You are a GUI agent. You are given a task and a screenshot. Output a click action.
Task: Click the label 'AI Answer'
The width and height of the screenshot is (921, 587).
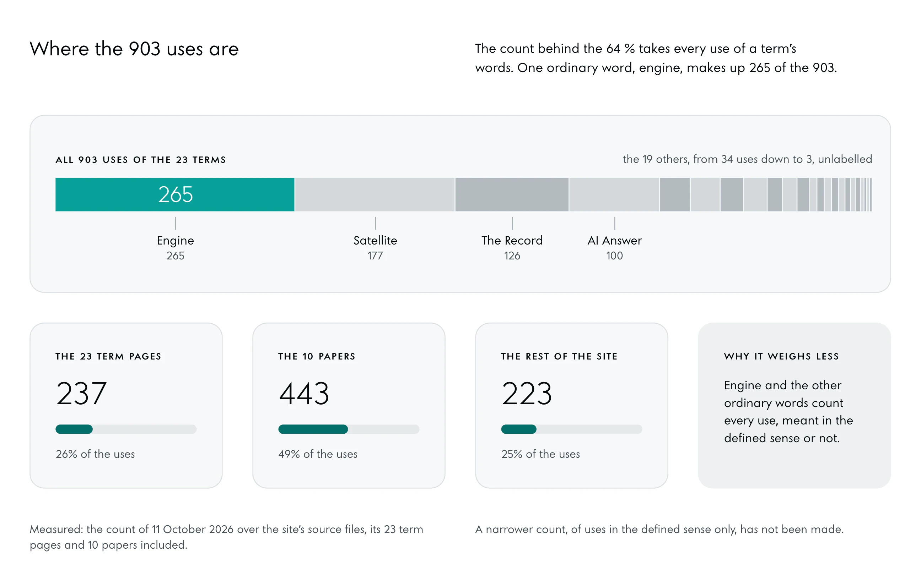(x=615, y=240)
